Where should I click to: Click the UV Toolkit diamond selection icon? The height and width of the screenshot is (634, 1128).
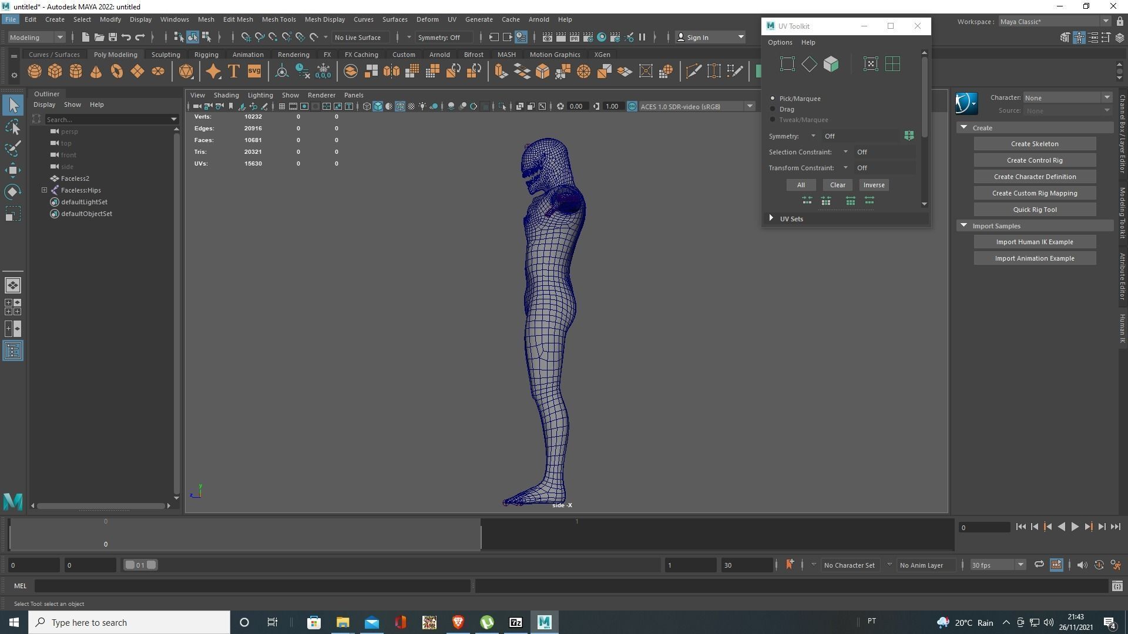pyautogui.click(x=809, y=64)
